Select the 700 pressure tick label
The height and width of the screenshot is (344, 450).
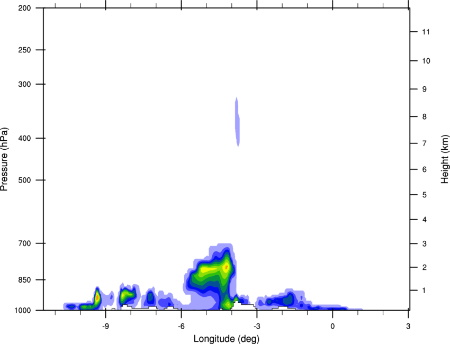(x=25, y=243)
